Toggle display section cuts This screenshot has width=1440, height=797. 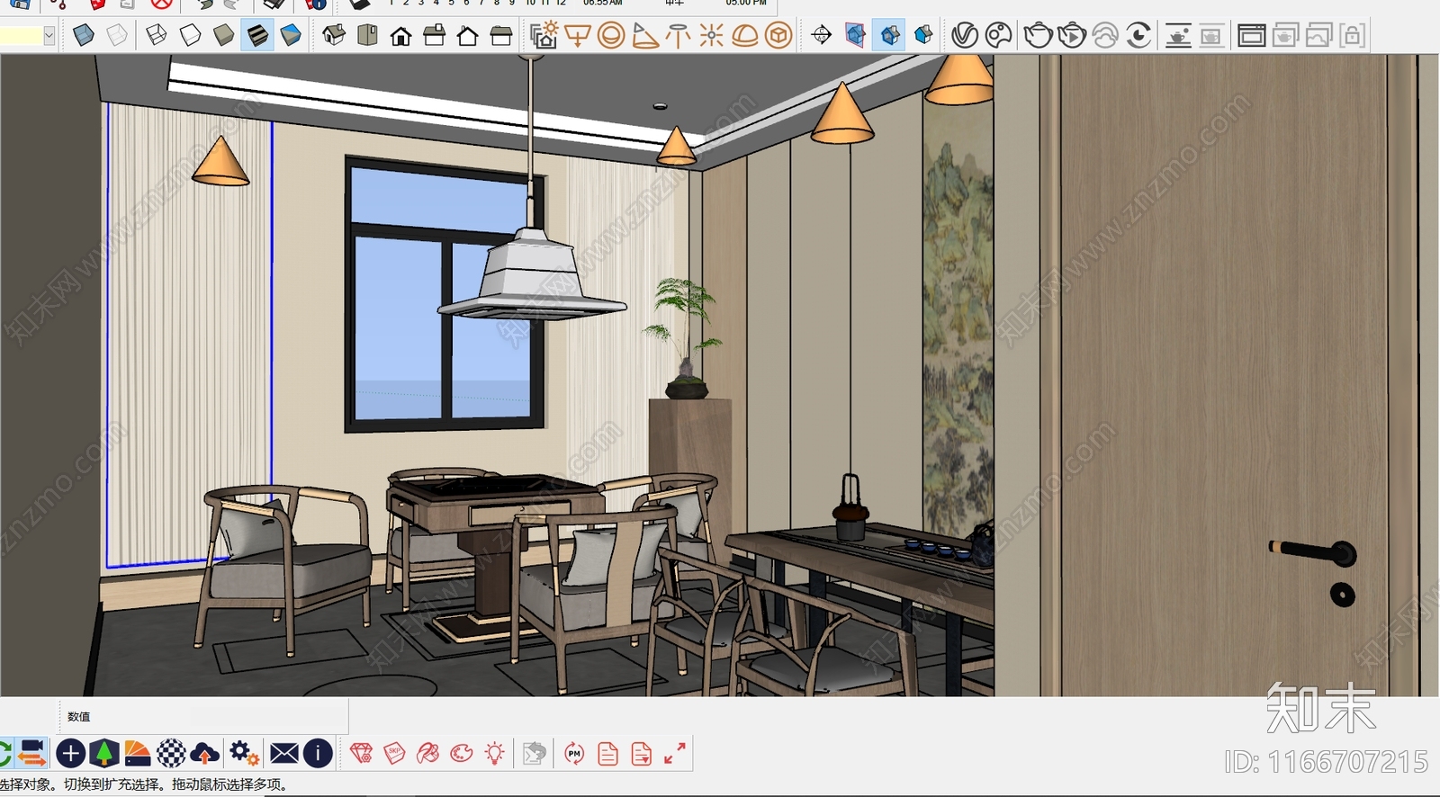coord(889,35)
